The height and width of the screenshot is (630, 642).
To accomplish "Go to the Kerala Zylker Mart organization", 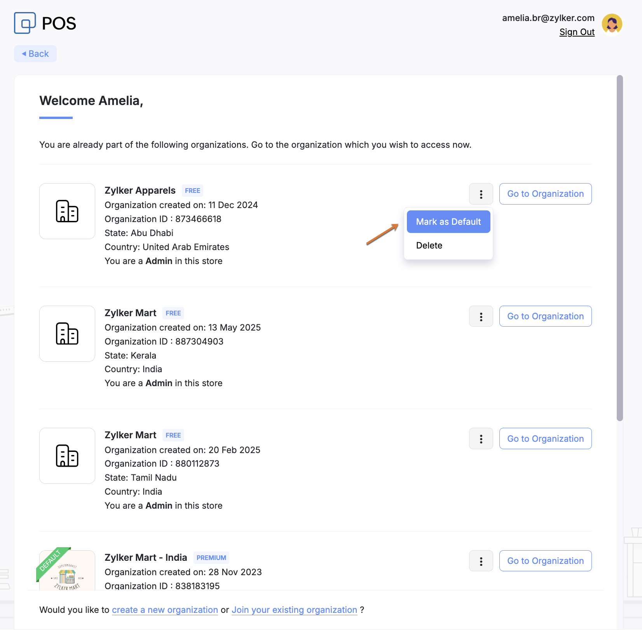I will tap(545, 317).
